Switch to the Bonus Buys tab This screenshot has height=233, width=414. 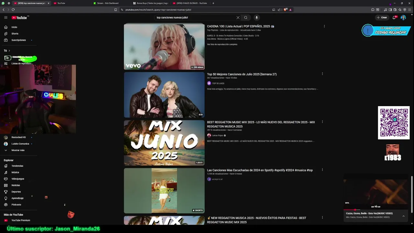coord(151,3)
